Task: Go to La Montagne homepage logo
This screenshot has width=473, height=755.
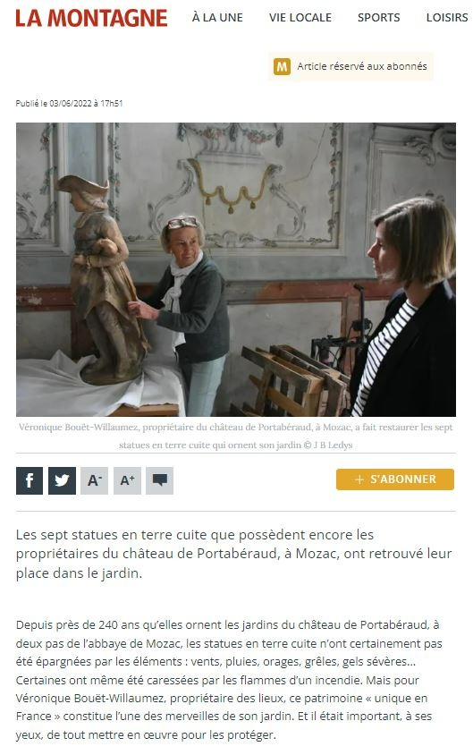Action: point(91,18)
